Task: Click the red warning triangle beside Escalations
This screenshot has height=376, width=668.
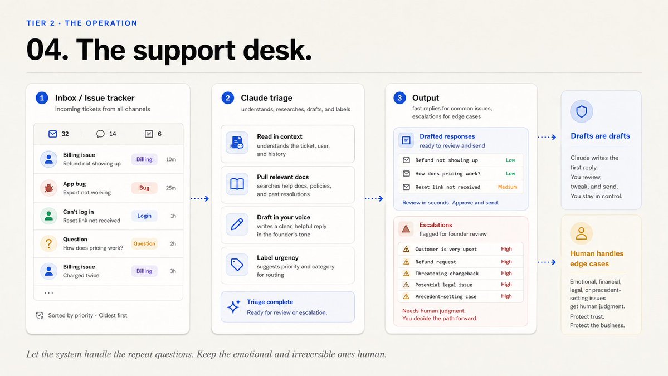Action: [x=406, y=229]
